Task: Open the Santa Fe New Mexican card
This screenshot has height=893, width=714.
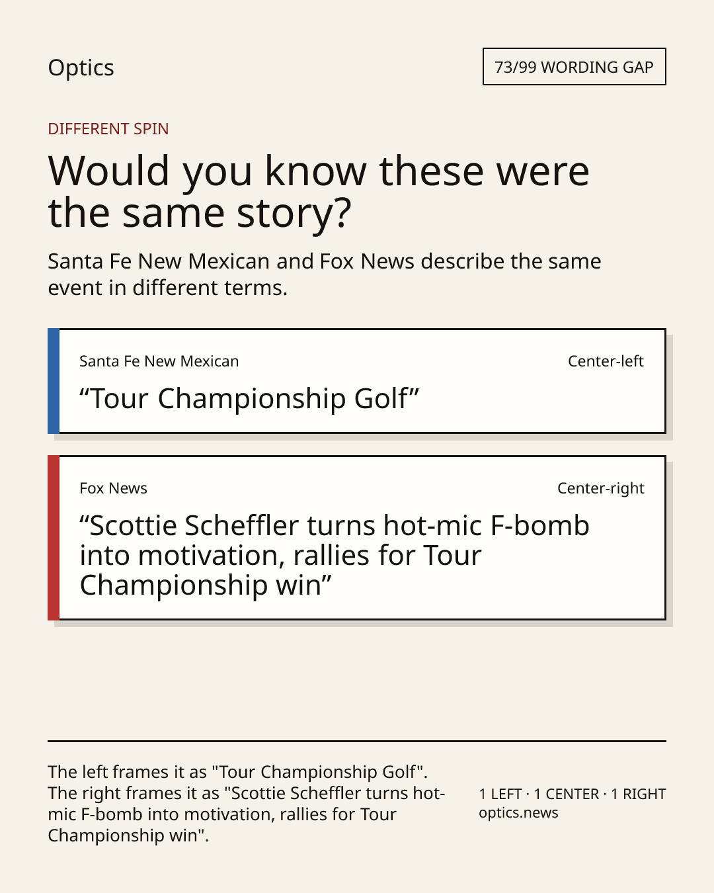Action: (356, 381)
